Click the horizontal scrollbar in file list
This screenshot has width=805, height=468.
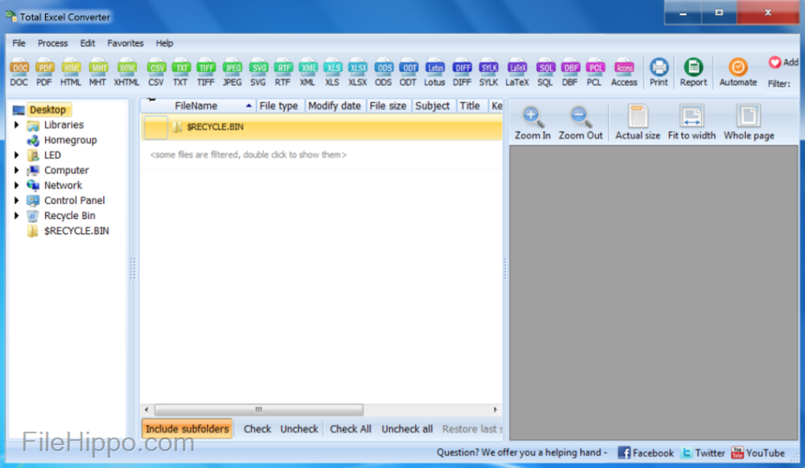click(x=258, y=410)
